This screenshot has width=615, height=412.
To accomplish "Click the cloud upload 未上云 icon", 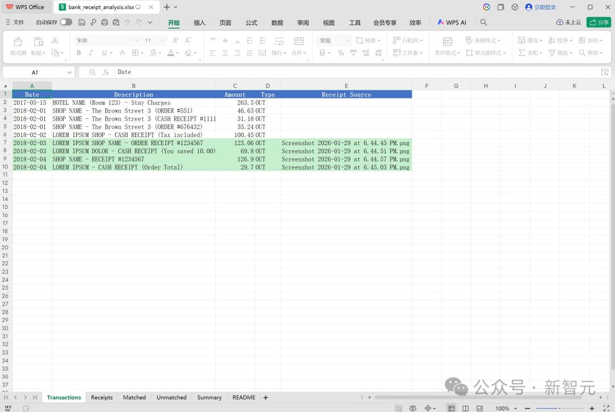I will [569, 22].
